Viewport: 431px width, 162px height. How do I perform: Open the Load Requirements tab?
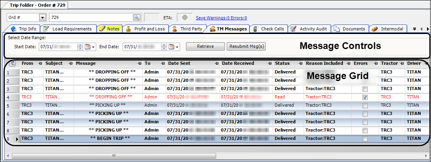pyautogui.click(x=68, y=29)
